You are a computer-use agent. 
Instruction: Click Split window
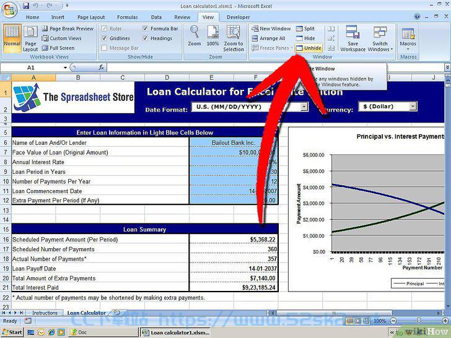click(305, 28)
